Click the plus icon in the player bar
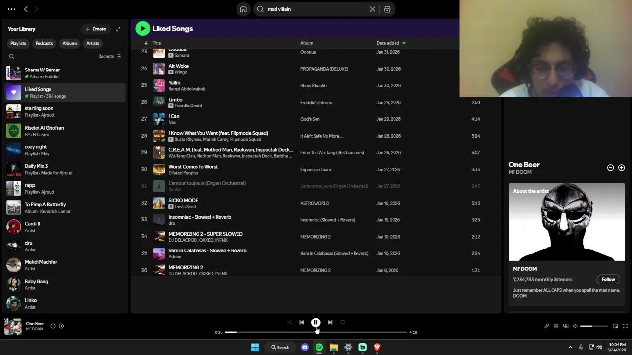The height and width of the screenshot is (355, 632). pyautogui.click(x=61, y=326)
